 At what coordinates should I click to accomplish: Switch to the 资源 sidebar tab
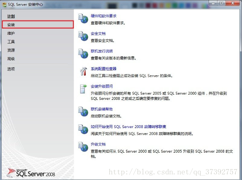click(x=11, y=50)
